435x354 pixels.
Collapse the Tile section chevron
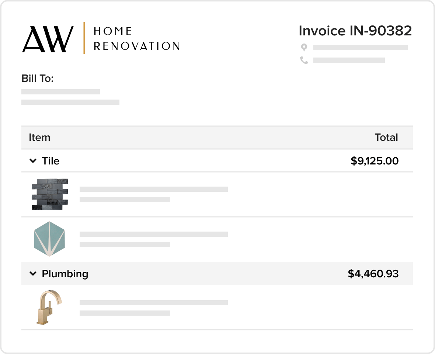(33, 161)
